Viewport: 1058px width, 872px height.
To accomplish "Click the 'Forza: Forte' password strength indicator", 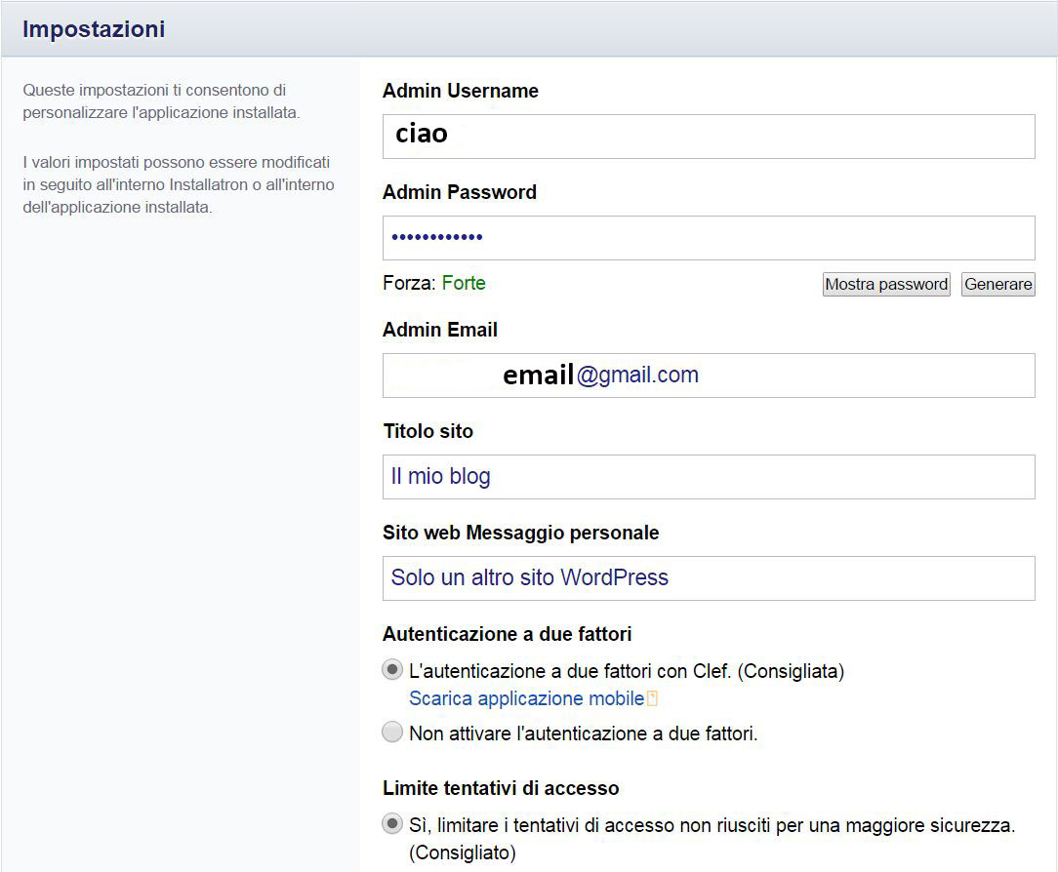I will (x=434, y=283).
